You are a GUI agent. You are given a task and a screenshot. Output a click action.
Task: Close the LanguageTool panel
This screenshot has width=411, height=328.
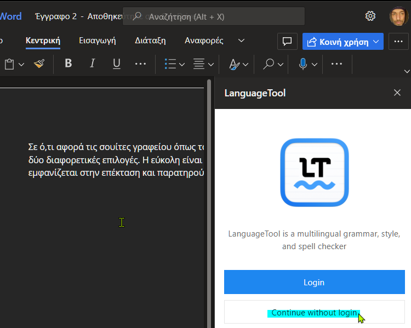(397, 93)
